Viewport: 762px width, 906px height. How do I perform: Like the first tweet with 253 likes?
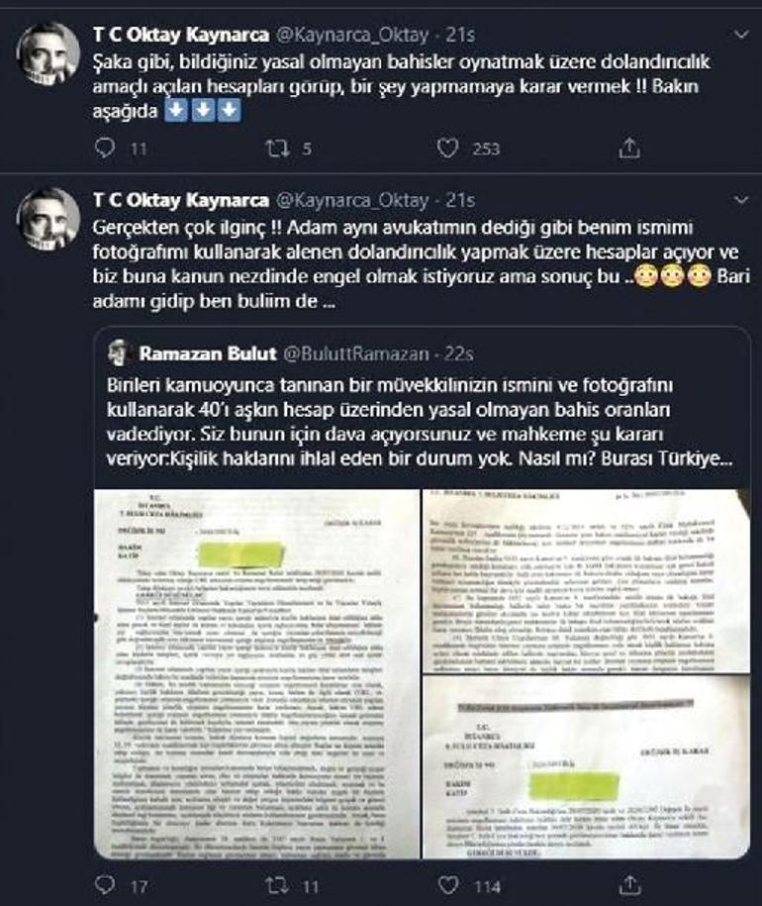pyautogui.click(x=447, y=149)
